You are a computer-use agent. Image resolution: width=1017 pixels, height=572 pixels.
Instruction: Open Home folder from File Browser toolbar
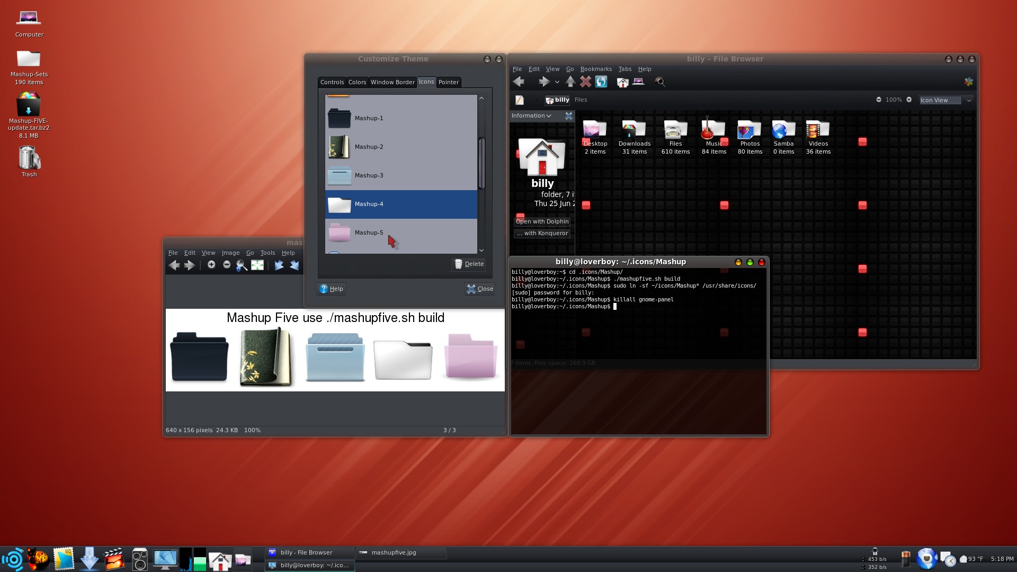[x=622, y=82]
